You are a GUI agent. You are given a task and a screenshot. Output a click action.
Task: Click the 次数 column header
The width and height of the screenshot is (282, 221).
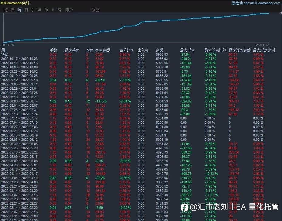coord(90,50)
